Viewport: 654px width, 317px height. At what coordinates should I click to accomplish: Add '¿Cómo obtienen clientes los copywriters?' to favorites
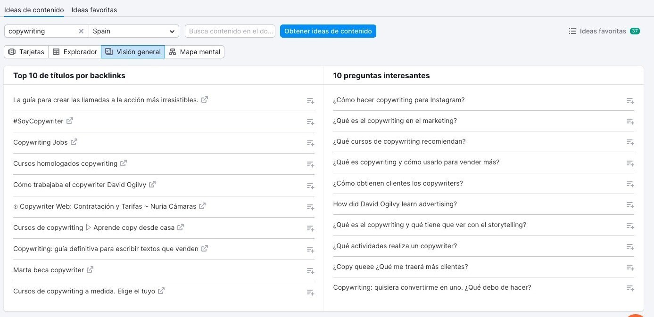[630, 184]
